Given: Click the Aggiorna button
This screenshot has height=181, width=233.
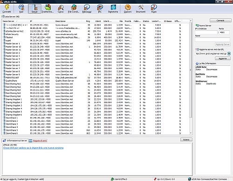Looking at the screenshot, I should [x=223, y=58].
